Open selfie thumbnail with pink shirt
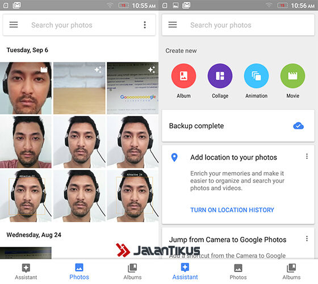This screenshot has width=318, height=284. pos(26,142)
